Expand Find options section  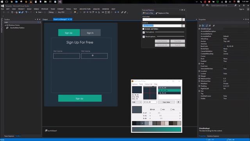(x=144, y=32)
